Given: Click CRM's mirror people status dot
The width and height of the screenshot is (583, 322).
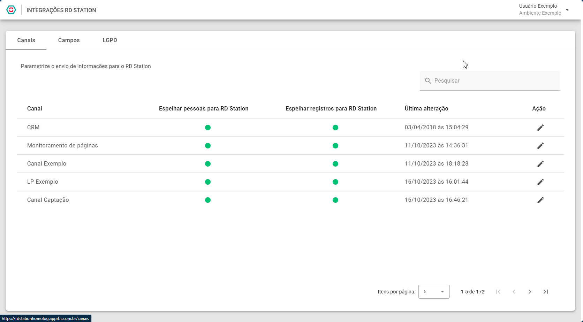Looking at the screenshot, I should pos(208,128).
